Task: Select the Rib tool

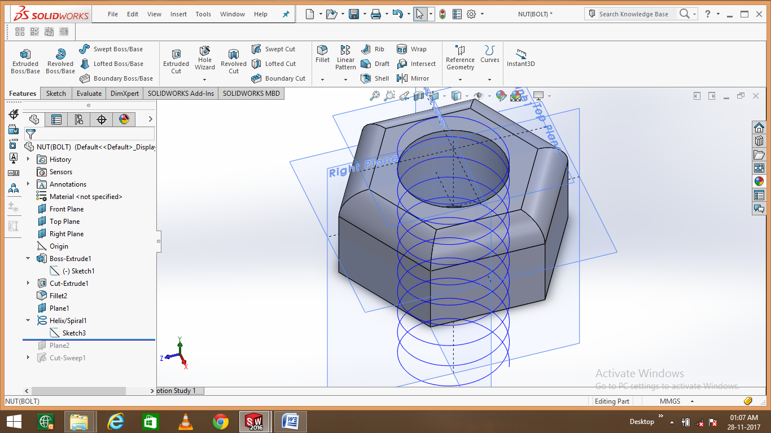Action: 374,48
